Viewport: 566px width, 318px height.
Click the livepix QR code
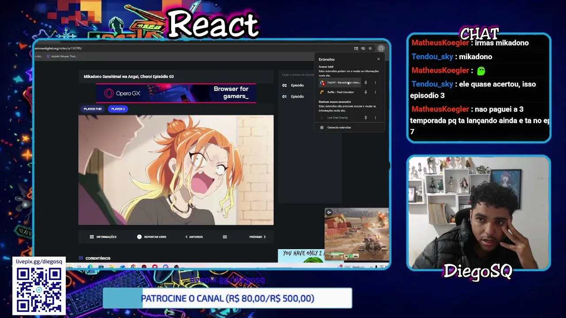tap(39, 289)
